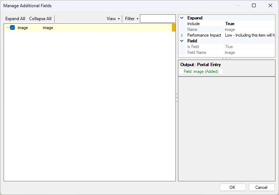This screenshot has height=195, width=279.
Task: Click the Include value True
Action: pos(230,24)
